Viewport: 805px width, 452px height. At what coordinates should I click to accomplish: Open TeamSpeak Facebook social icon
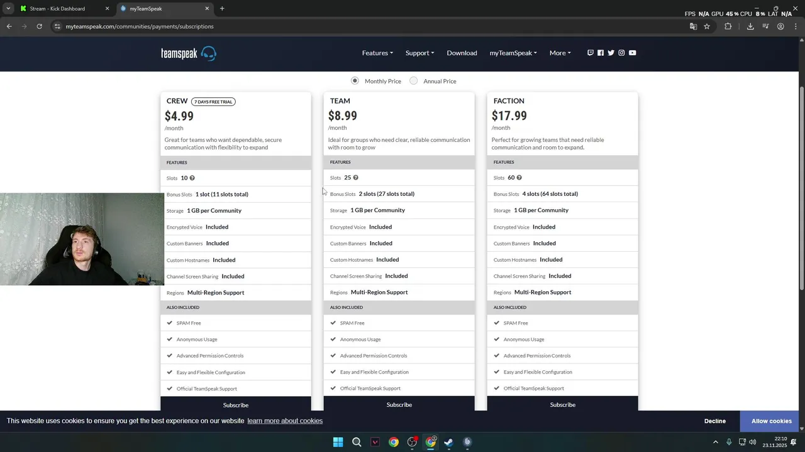point(601,53)
